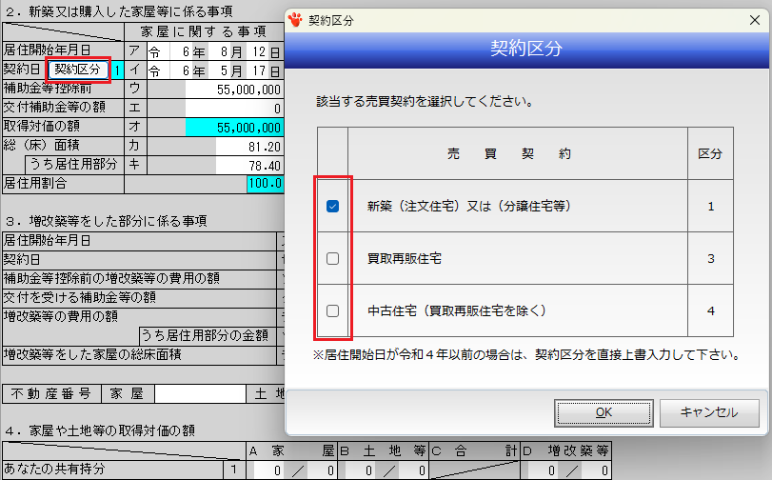Click the 交付補助金等の額 field showing 0

point(234,108)
